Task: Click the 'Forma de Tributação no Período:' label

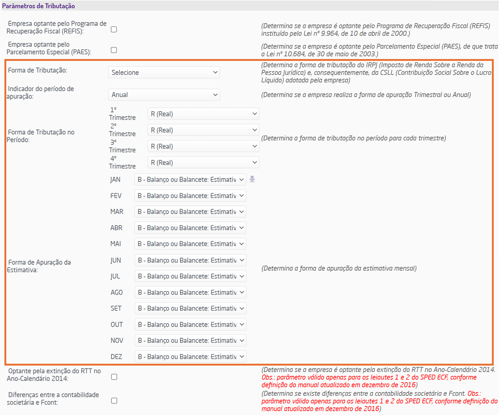Action: 41,136
